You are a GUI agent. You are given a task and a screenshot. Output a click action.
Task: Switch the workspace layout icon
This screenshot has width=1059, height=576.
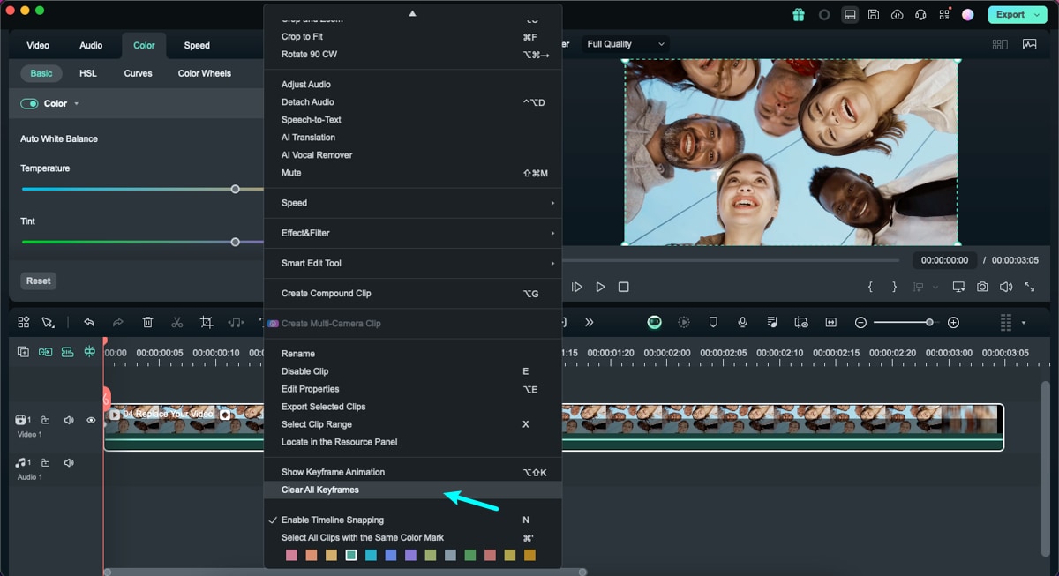coord(850,14)
